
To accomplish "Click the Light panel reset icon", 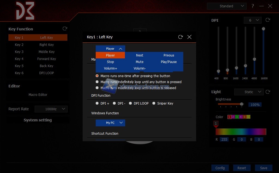I will (x=268, y=92).
